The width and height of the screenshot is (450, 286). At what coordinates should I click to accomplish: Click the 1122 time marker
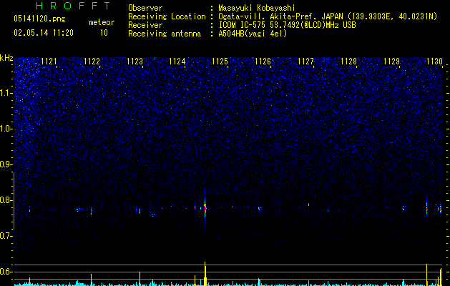(92, 61)
